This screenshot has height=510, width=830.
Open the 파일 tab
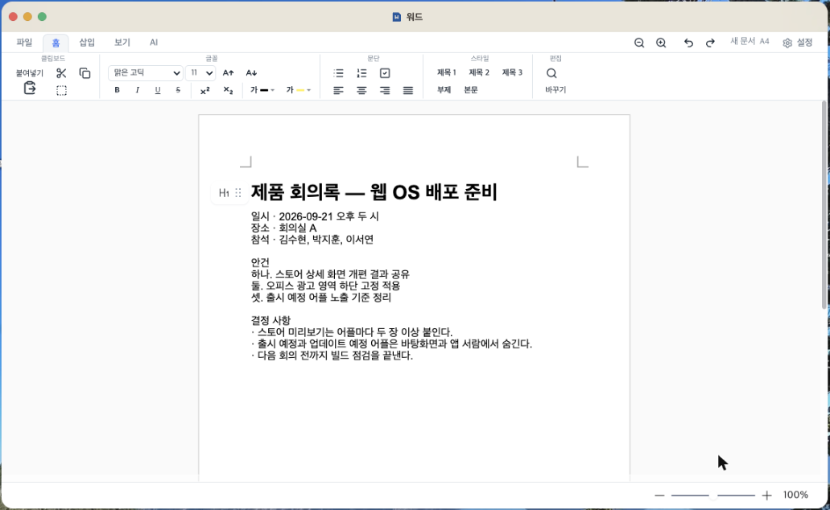[24, 43]
